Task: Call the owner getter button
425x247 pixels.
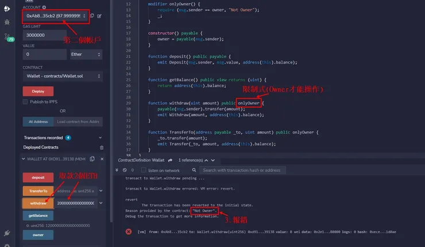Action: pyautogui.click(x=38, y=235)
